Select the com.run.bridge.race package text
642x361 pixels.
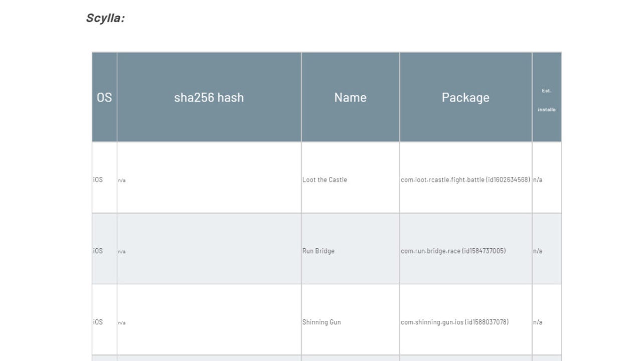pyautogui.click(x=453, y=251)
